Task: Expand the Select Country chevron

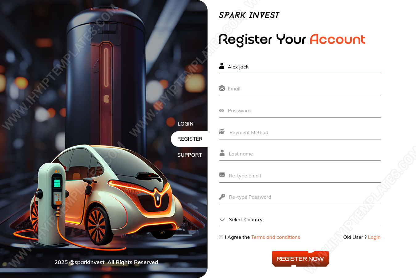Action: tap(222, 220)
